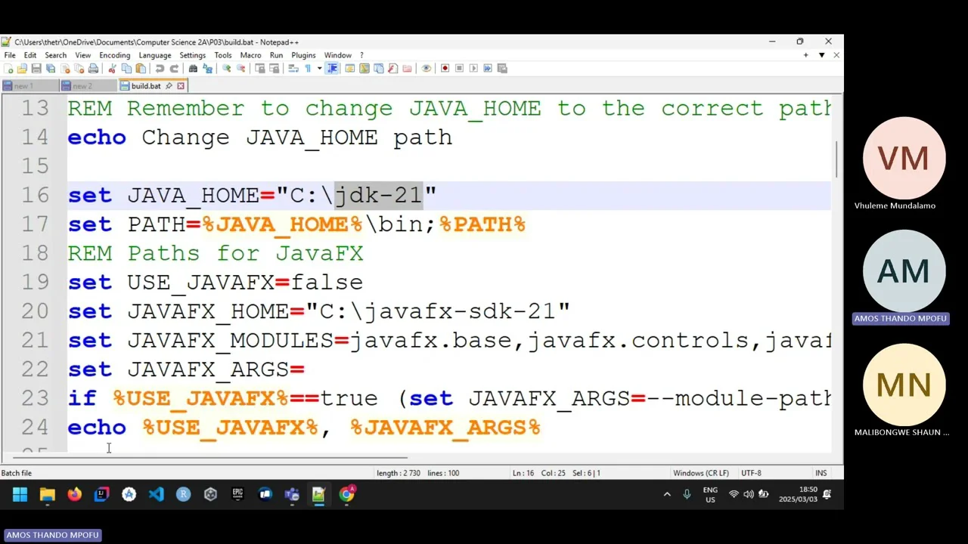Create a new document with the New icon

click(x=8, y=68)
